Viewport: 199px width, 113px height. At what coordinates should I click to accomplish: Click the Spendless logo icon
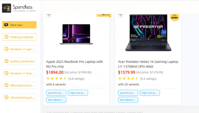pyautogui.click(x=6, y=8)
